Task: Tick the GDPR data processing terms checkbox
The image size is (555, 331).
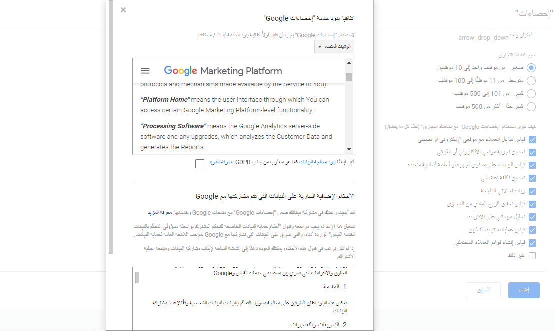Action: click(x=200, y=164)
